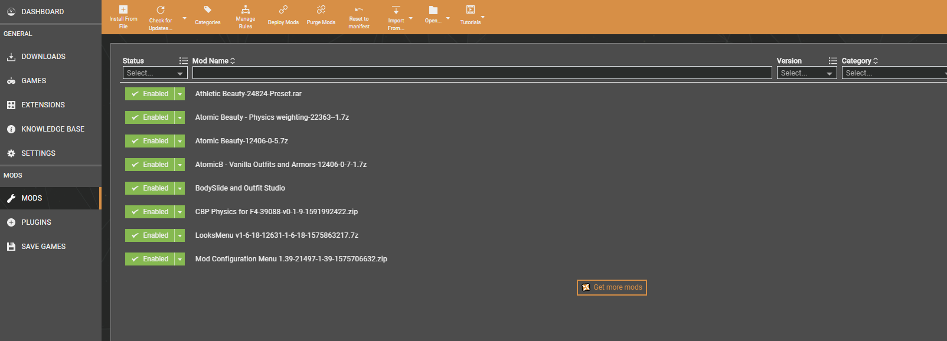Open Tutorials video icon

[471, 9]
